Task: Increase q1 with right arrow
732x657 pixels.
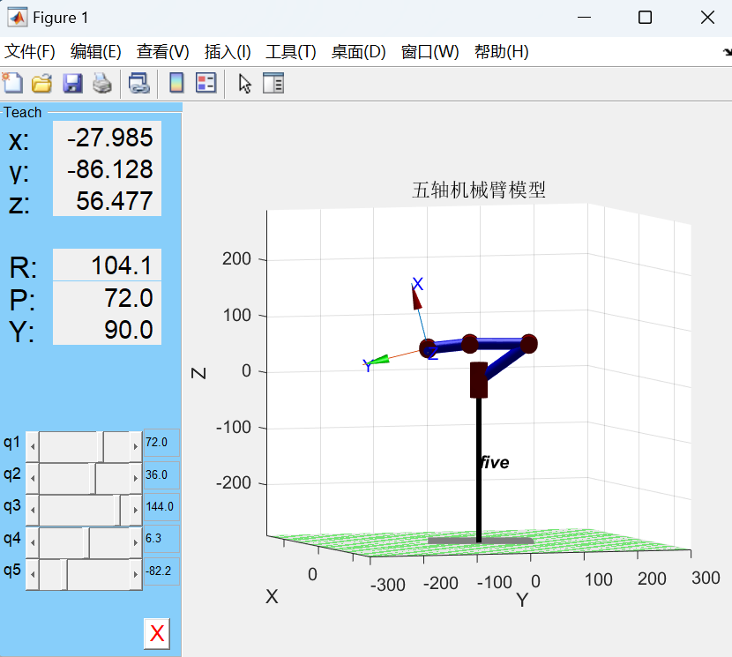Action: click(x=136, y=447)
